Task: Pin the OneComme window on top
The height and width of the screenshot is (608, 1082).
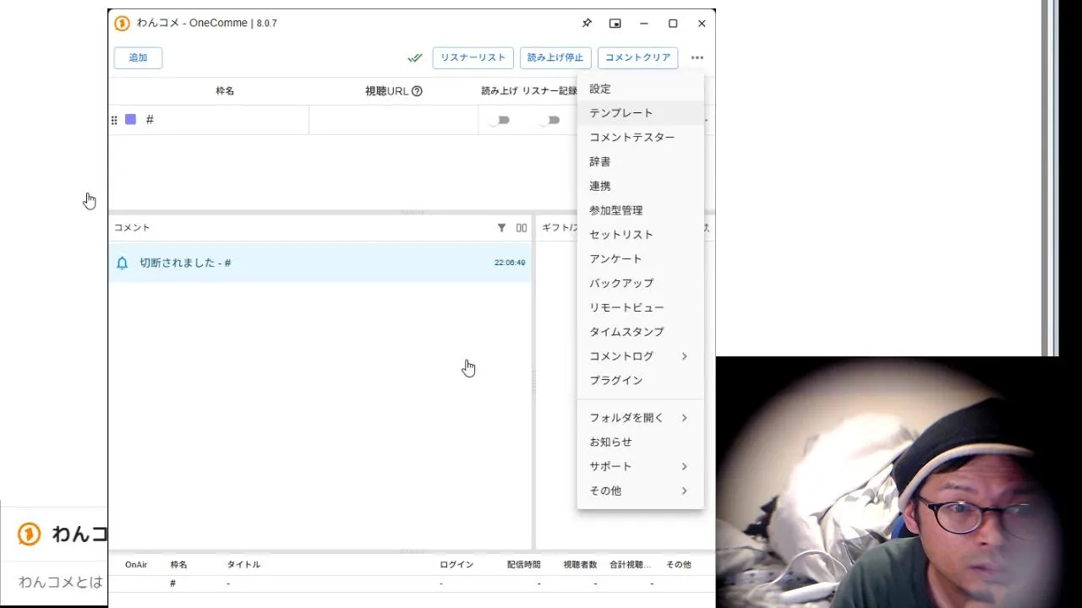Action: (587, 24)
